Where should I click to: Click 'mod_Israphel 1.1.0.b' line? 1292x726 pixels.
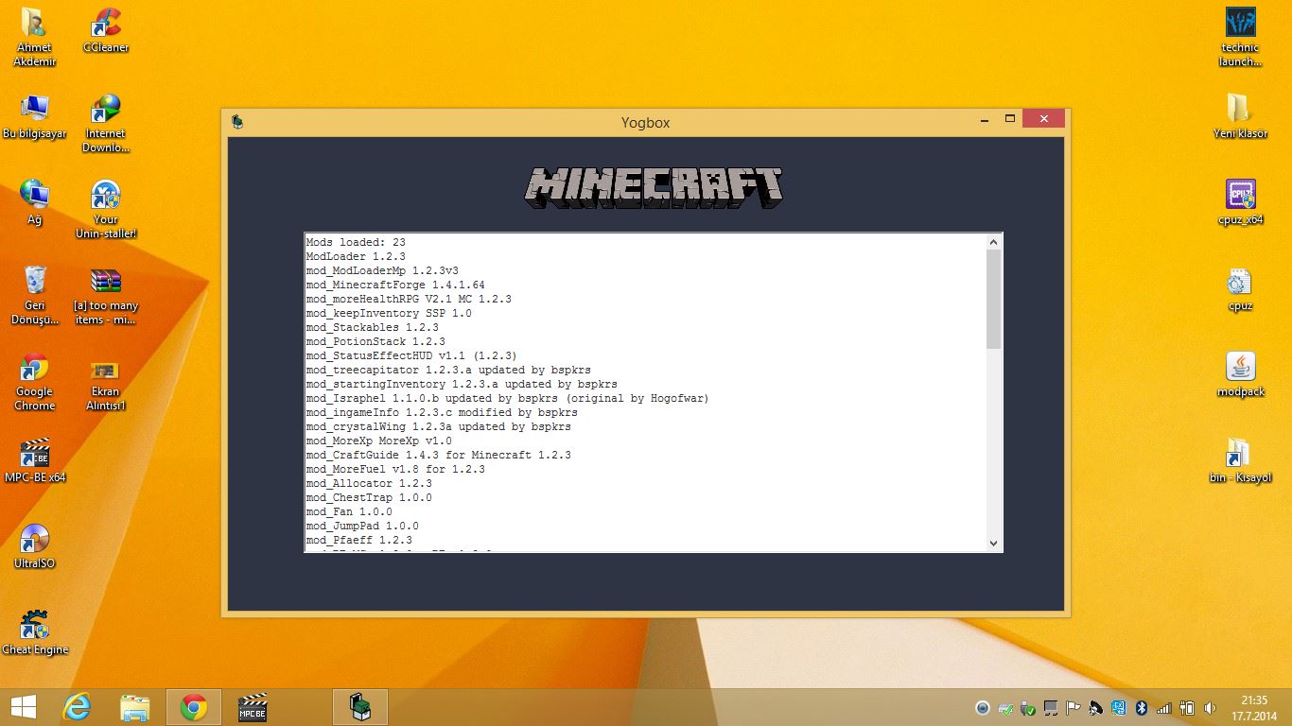[x=508, y=398]
